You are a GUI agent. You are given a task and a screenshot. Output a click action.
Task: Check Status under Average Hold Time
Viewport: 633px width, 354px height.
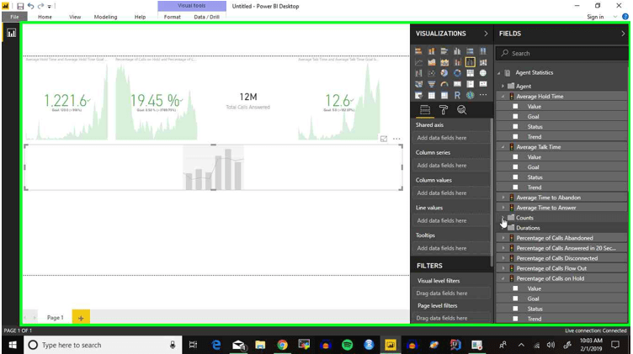515,127
